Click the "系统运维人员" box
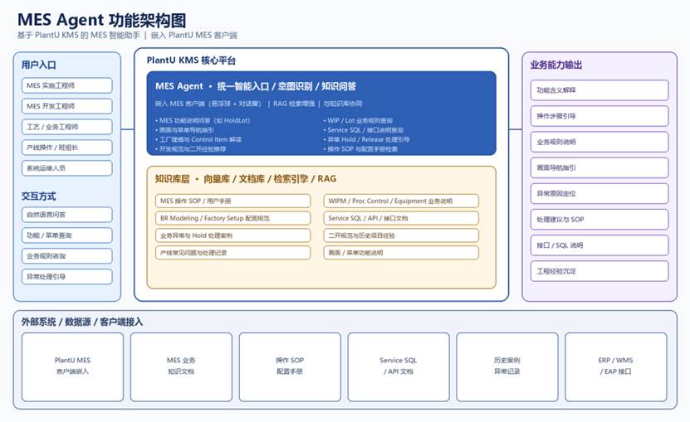Screen dimensions: 690x422 pyautogui.click(x=67, y=168)
